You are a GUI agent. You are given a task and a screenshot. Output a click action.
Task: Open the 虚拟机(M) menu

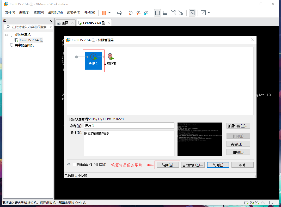pyautogui.click(x=55, y=13)
